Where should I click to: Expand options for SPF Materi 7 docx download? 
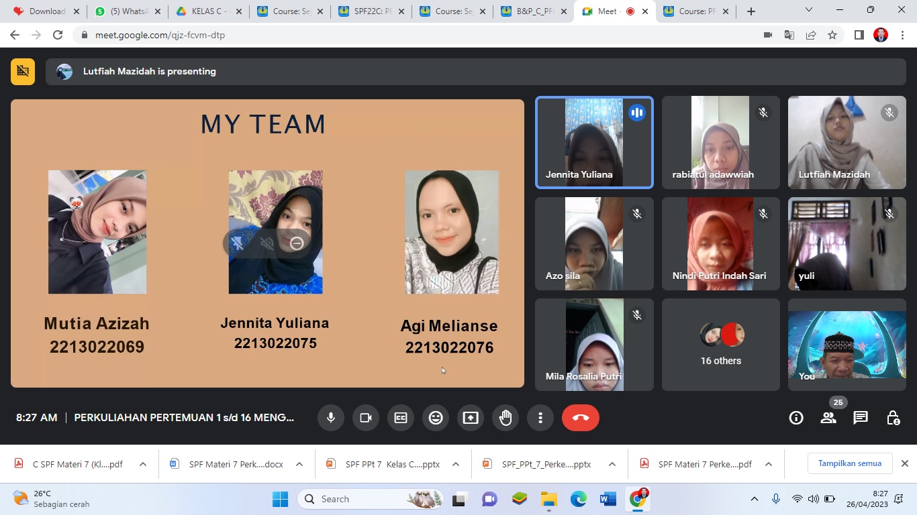pyautogui.click(x=299, y=464)
